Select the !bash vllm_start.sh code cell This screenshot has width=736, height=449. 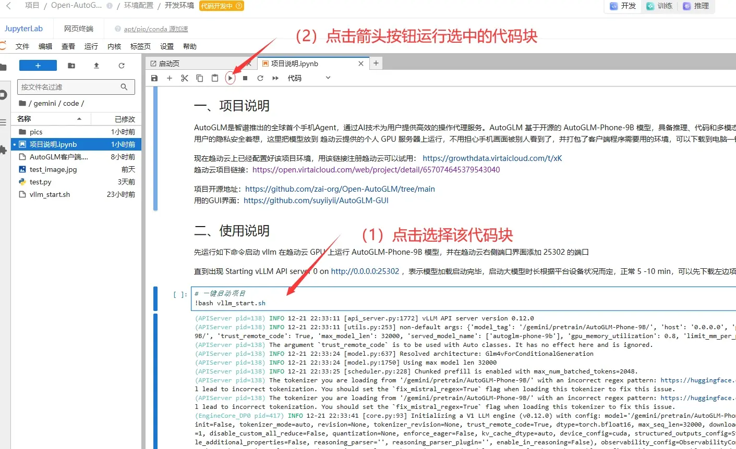point(463,298)
